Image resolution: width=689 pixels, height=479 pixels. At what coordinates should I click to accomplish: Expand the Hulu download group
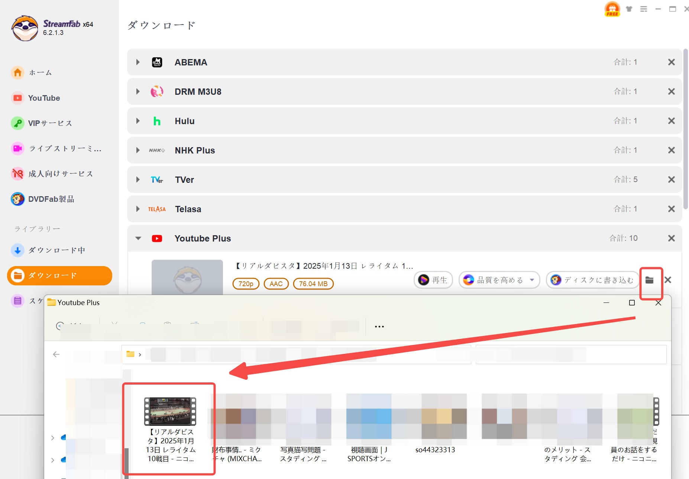click(x=138, y=121)
